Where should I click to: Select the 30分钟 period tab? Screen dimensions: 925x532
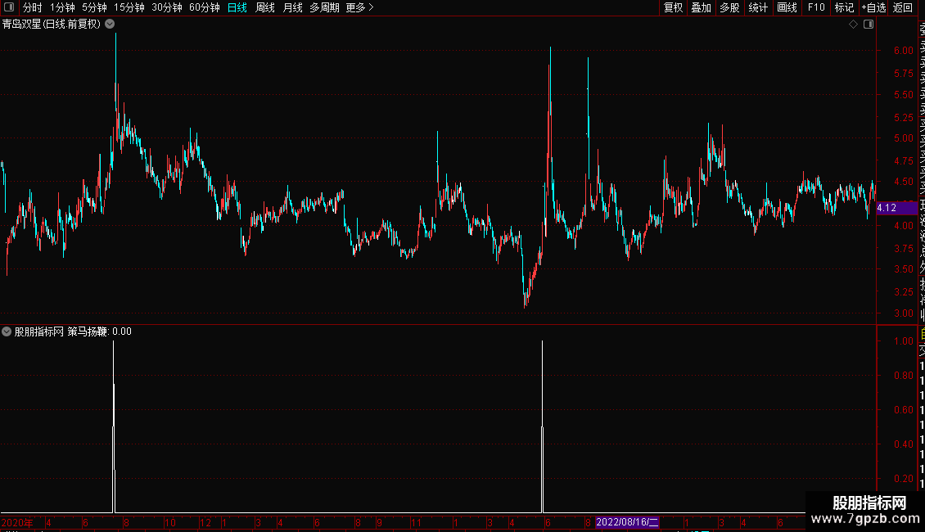(x=166, y=7)
